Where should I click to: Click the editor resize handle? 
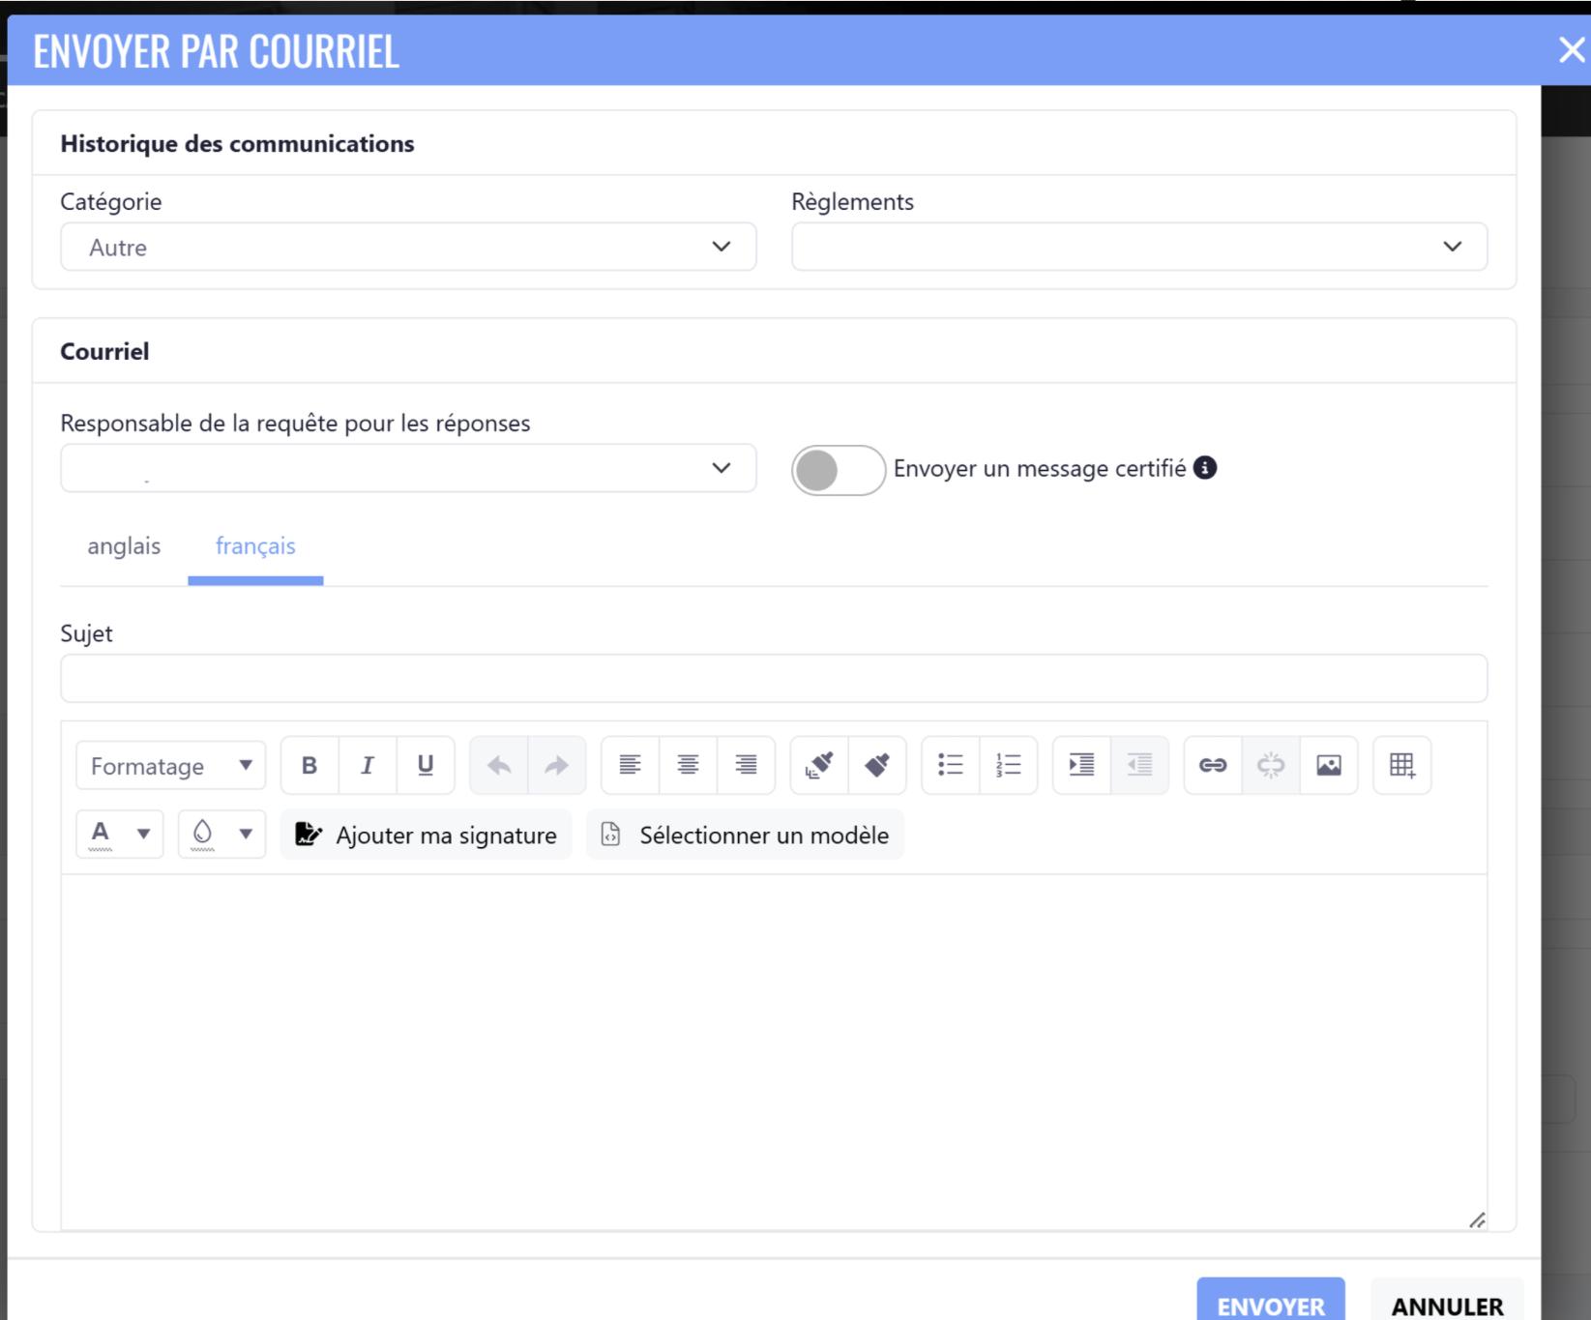tap(1477, 1220)
